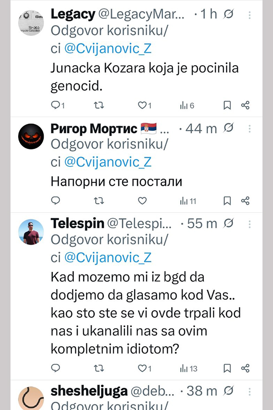The height and width of the screenshot is (410, 273).
Task: Open Ригор Мортис pumpkin avatar
Action: [31, 136]
